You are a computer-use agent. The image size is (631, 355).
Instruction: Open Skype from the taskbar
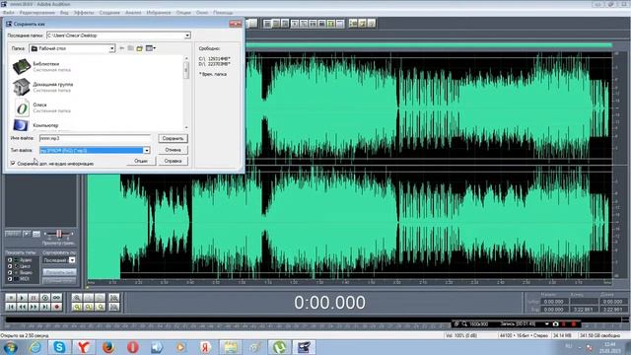(x=59, y=347)
